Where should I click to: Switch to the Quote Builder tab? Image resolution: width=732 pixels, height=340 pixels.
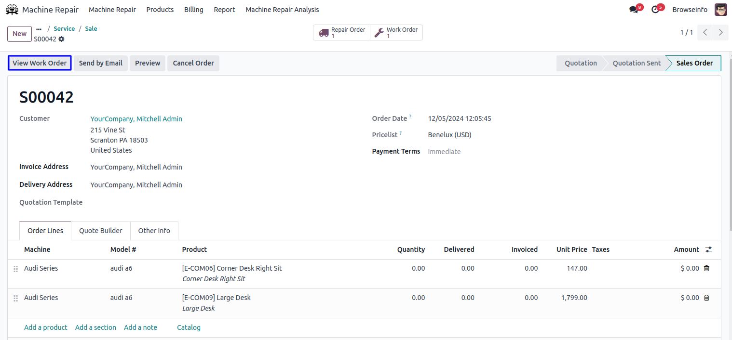click(101, 231)
